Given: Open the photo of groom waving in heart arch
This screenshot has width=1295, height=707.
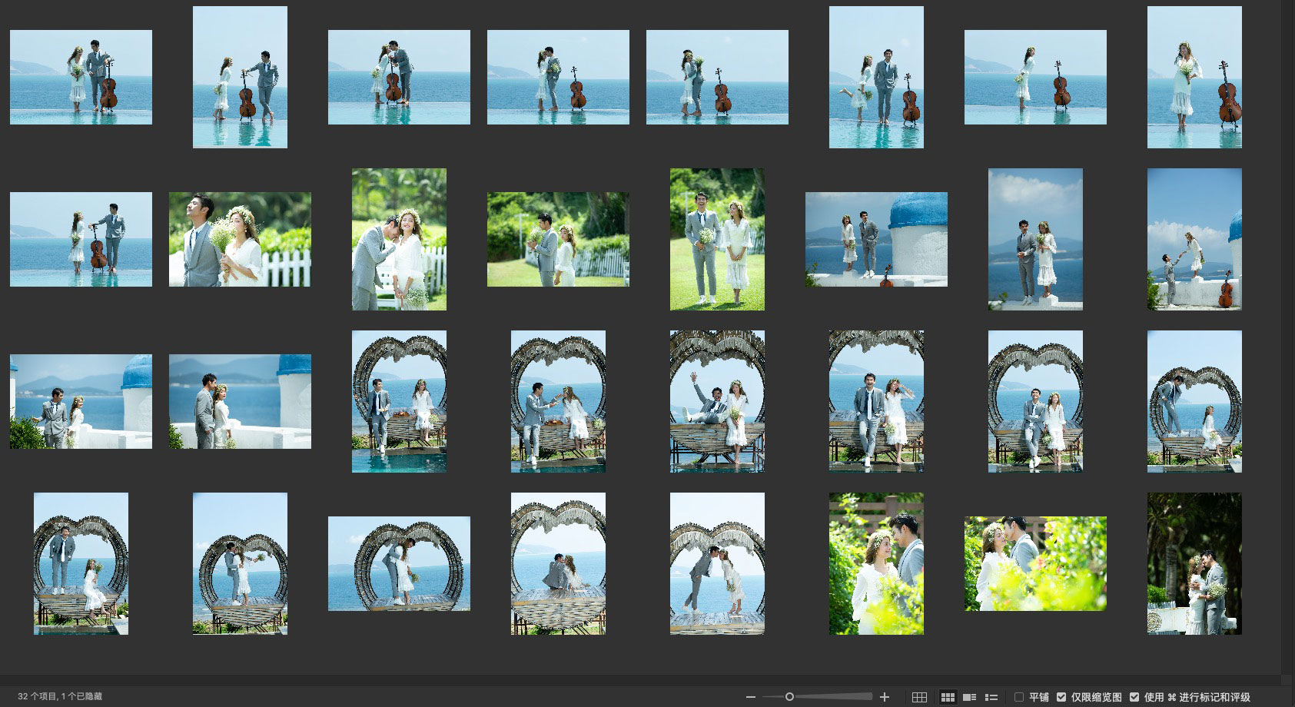Looking at the screenshot, I should pos(717,401).
